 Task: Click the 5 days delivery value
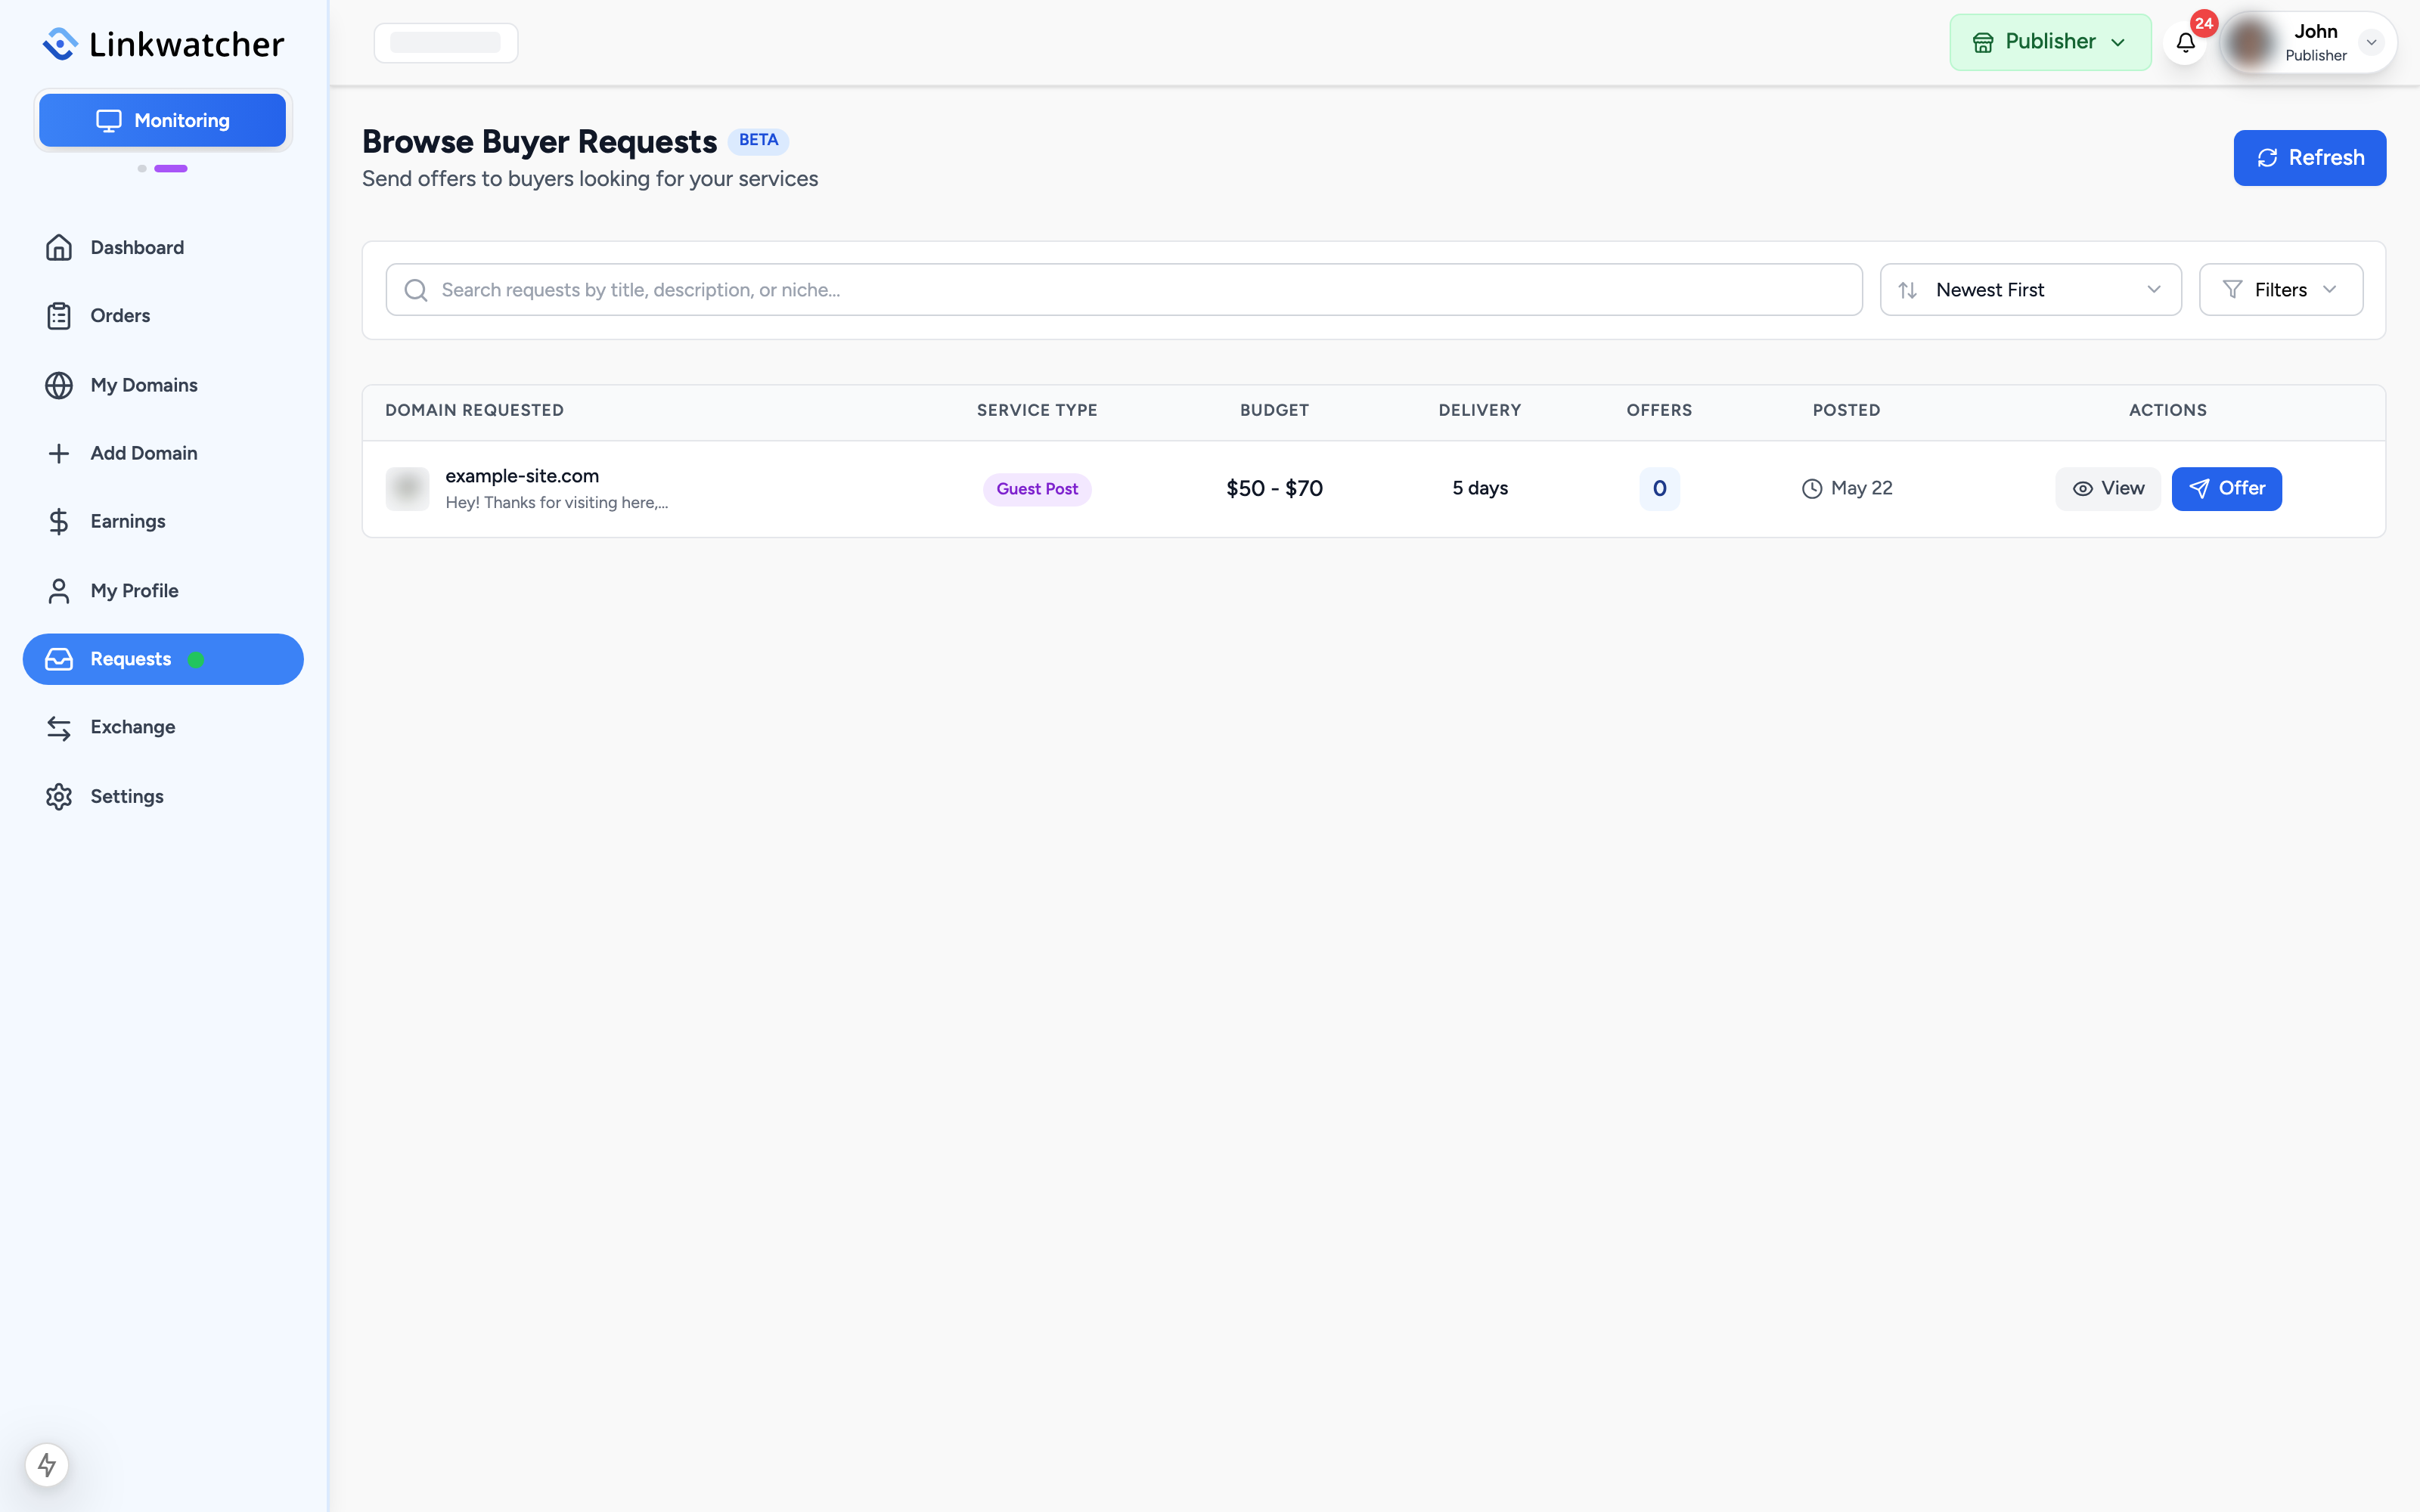(x=1480, y=488)
